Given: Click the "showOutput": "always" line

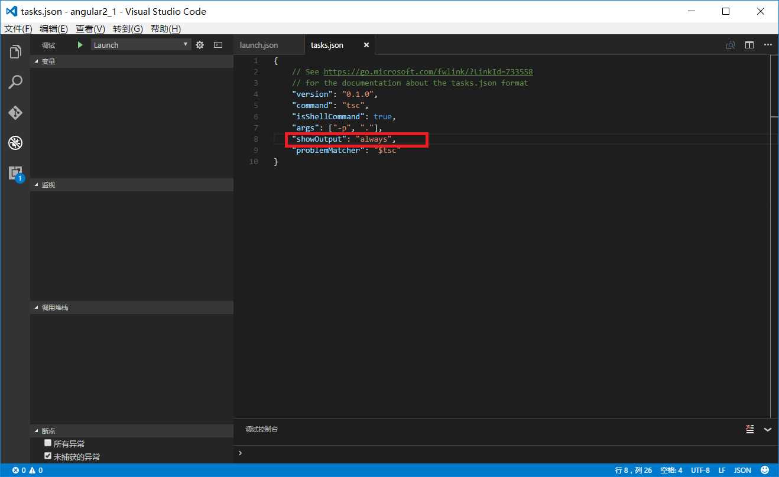Looking at the screenshot, I should tap(343, 139).
